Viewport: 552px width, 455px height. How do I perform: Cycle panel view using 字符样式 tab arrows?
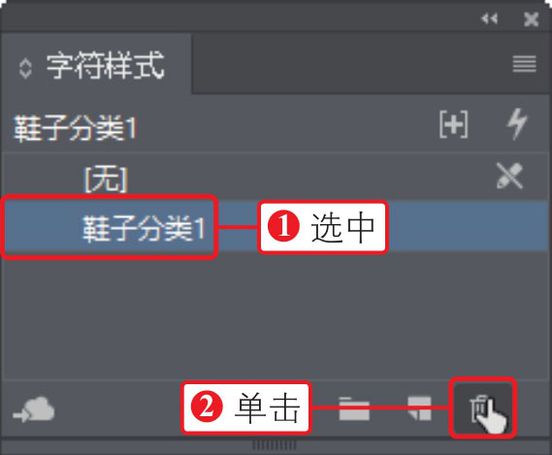pos(25,68)
